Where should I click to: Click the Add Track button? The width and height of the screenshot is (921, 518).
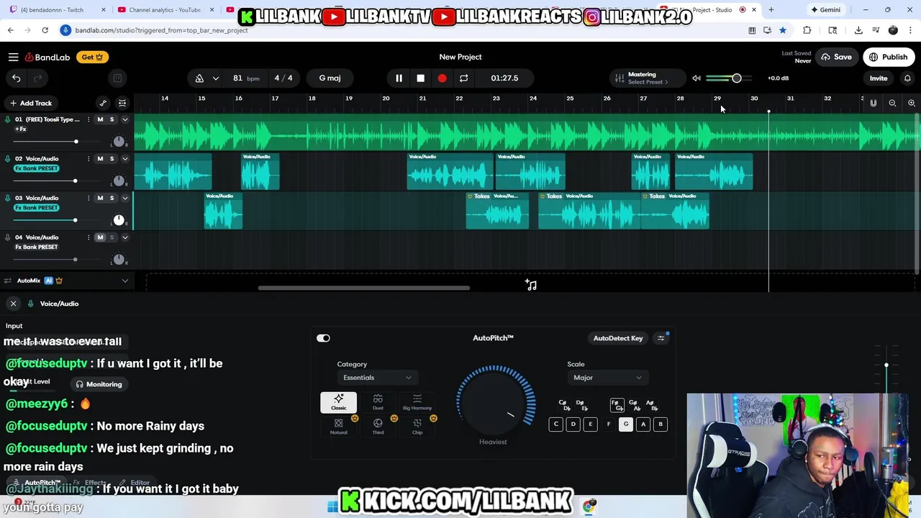tap(30, 103)
